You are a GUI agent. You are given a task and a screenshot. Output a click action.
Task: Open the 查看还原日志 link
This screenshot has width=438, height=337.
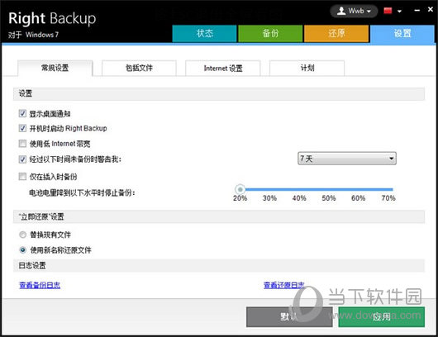pyautogui.click(x=284, y=285)
